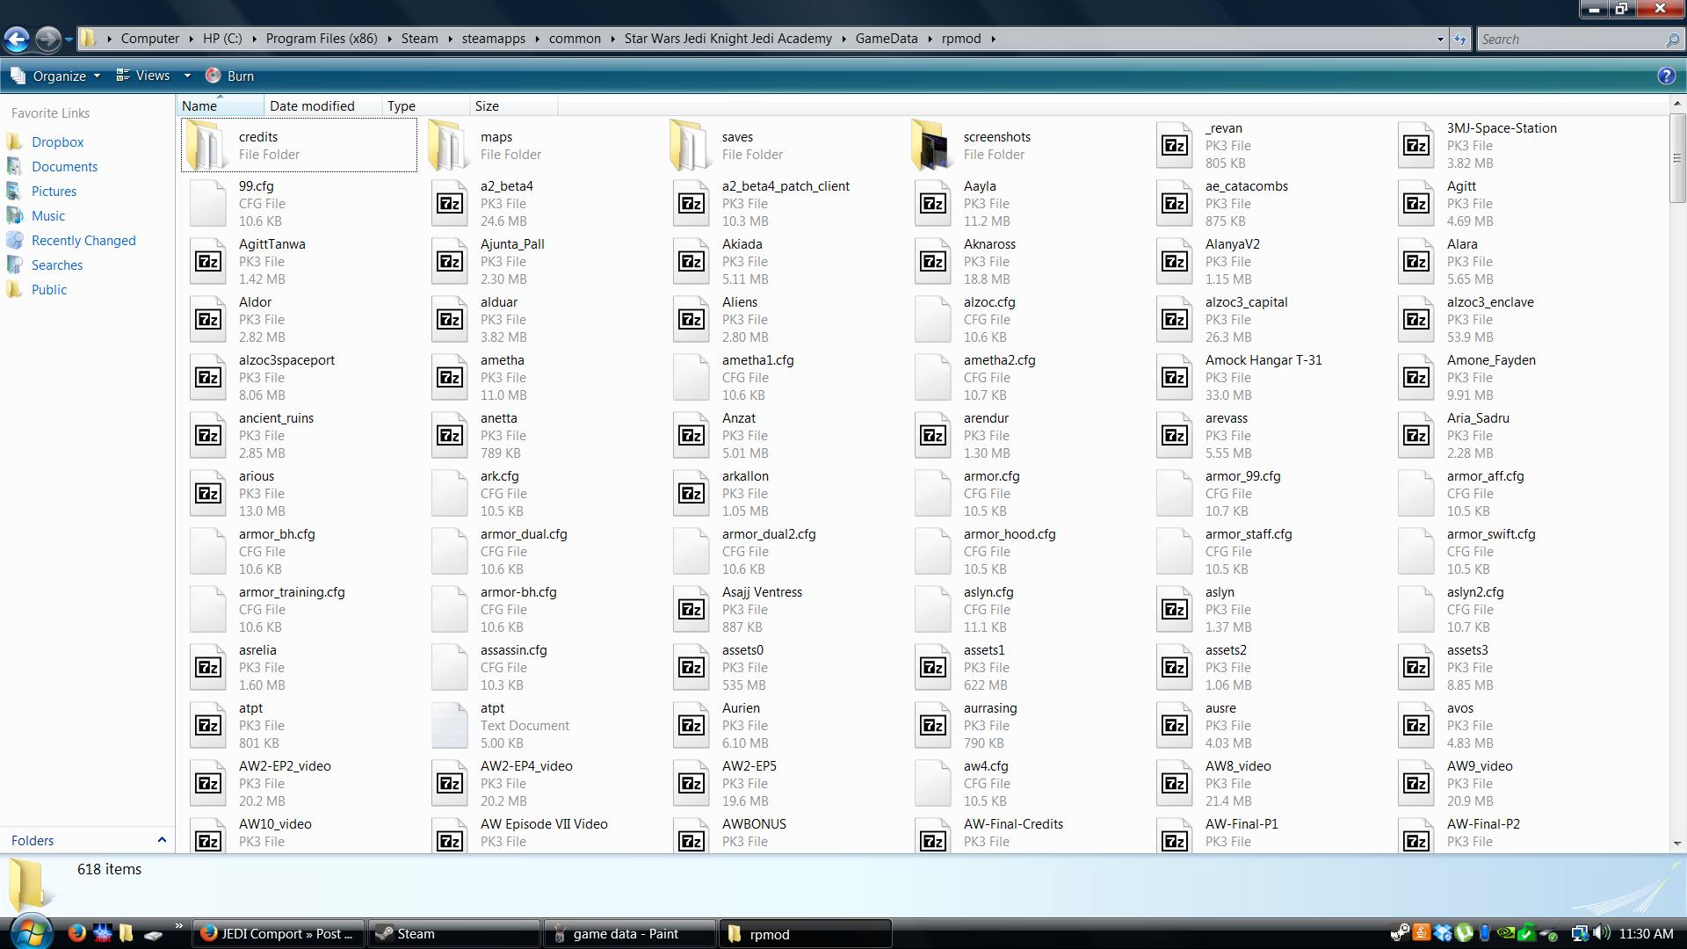
Task: Open the Recently Changed link
Action: [x=83, y=241]
